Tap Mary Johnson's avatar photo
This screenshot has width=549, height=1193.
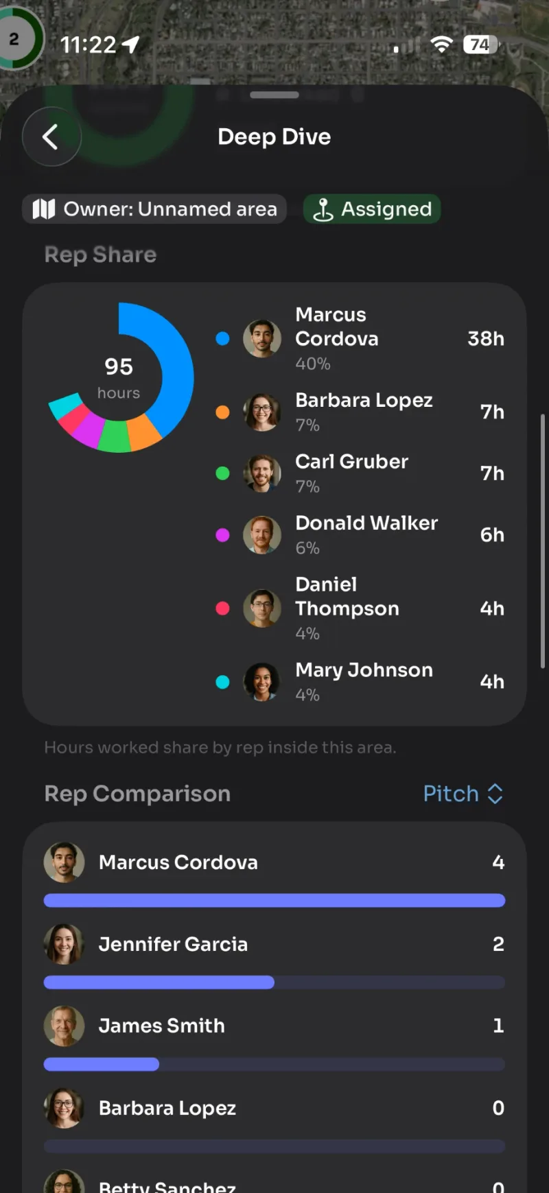(x=262, y=682)
